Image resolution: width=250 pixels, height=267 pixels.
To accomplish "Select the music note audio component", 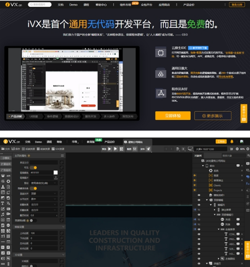I will 3,214.
